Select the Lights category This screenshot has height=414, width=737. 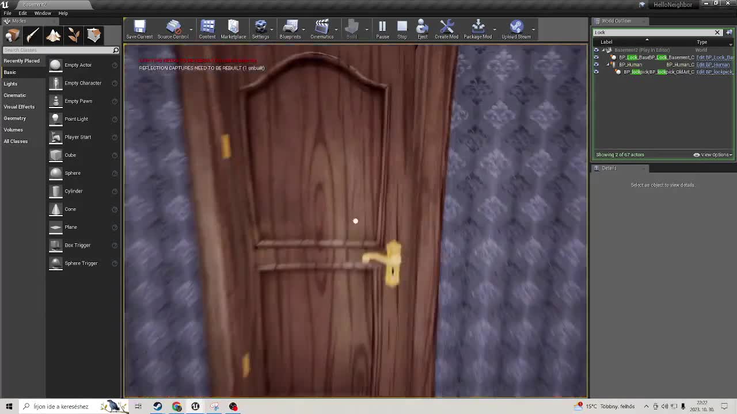pos(10,84)
